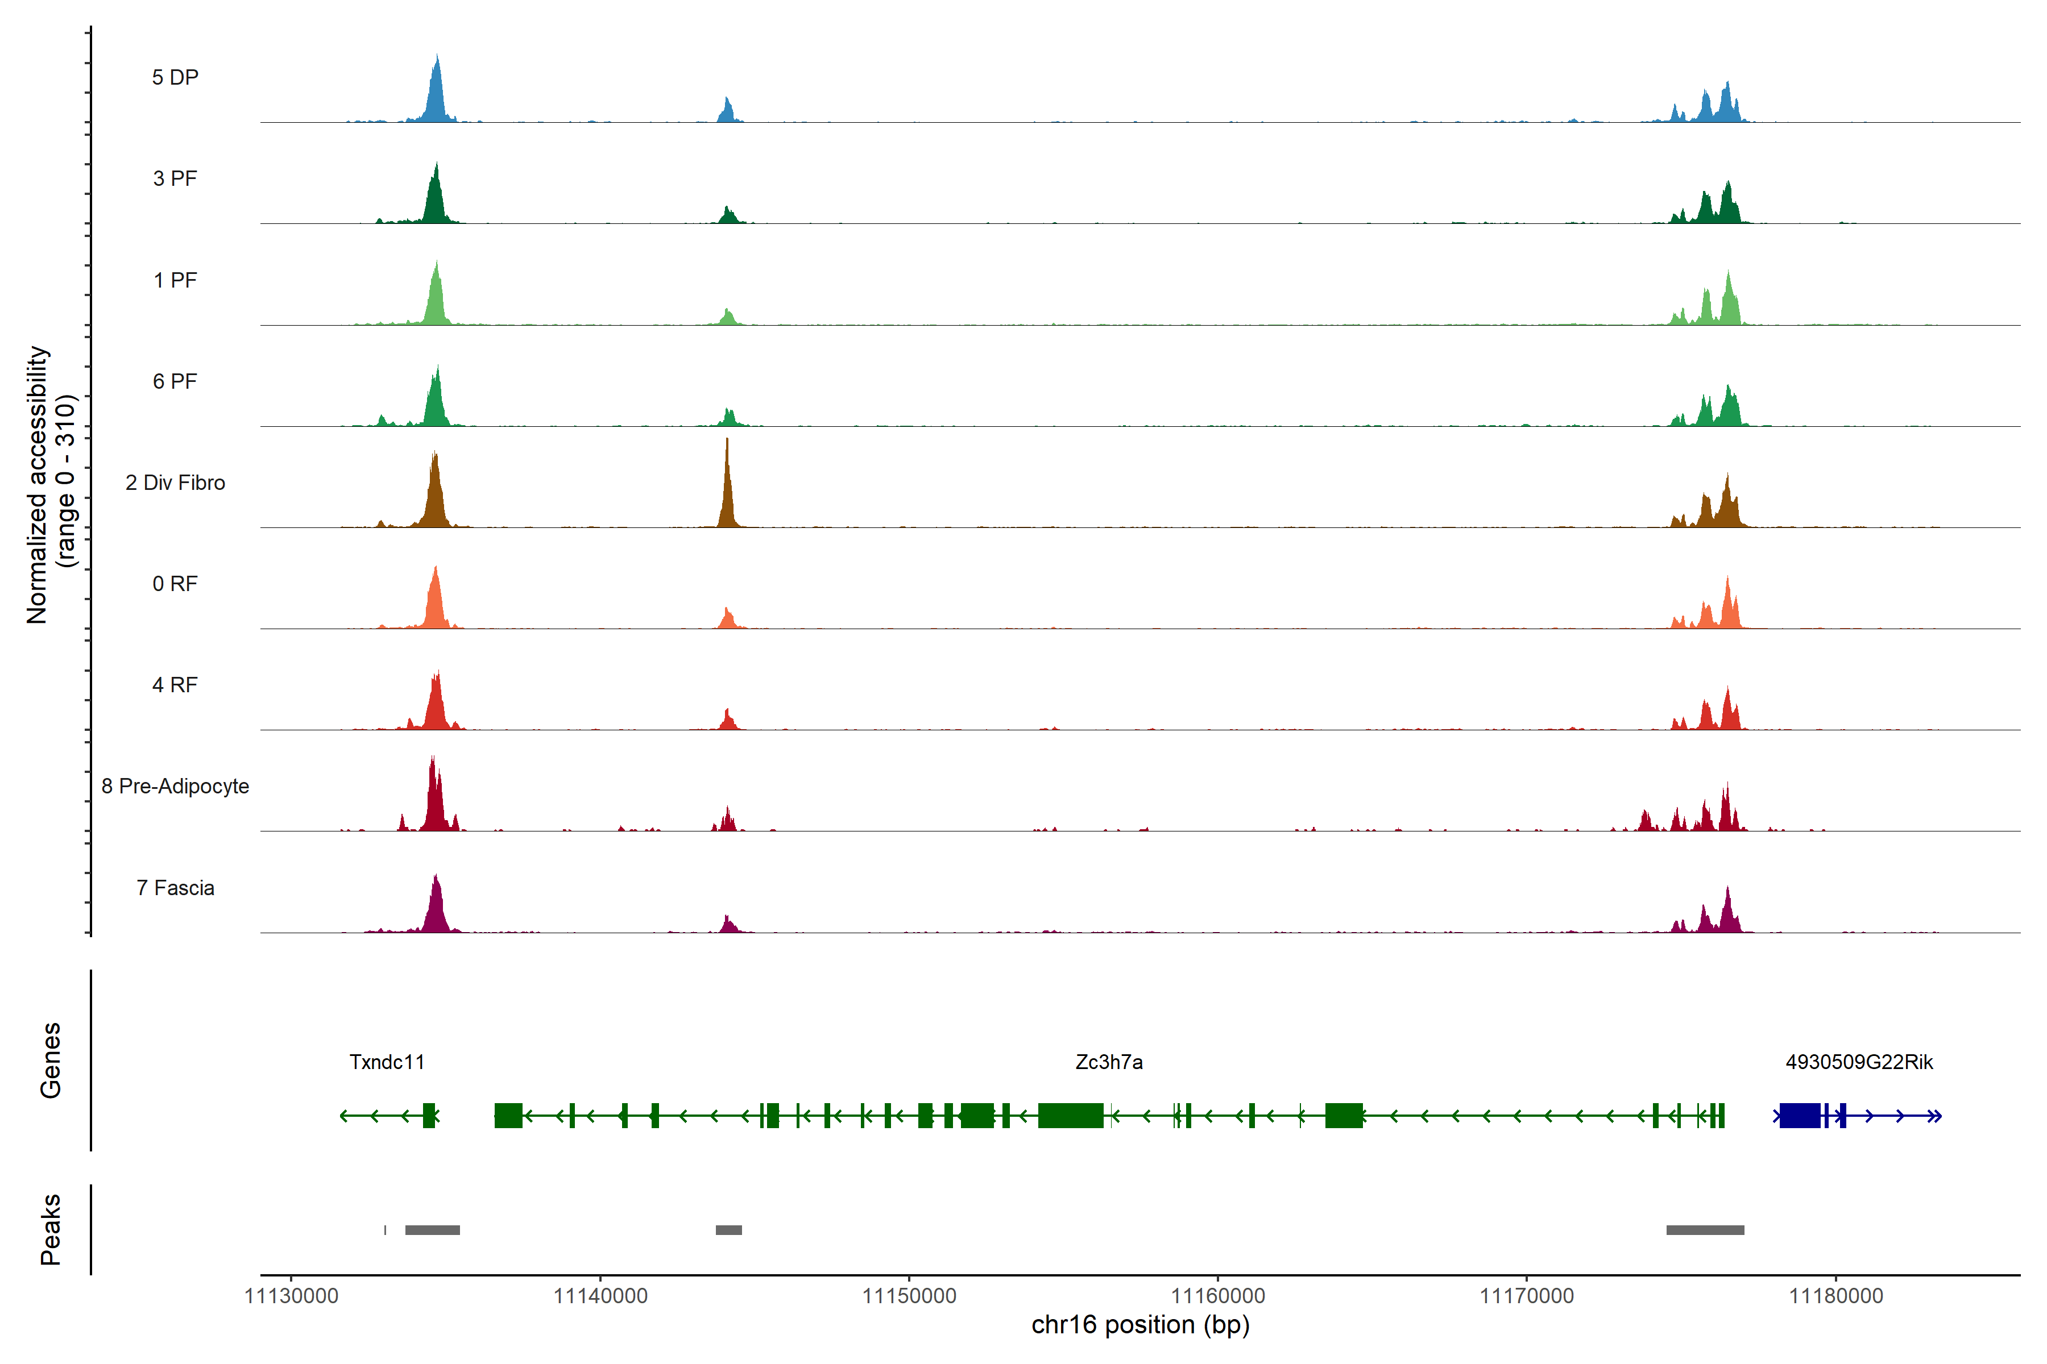Click the 11130000 x-axis tick label

coord(291,1296)
